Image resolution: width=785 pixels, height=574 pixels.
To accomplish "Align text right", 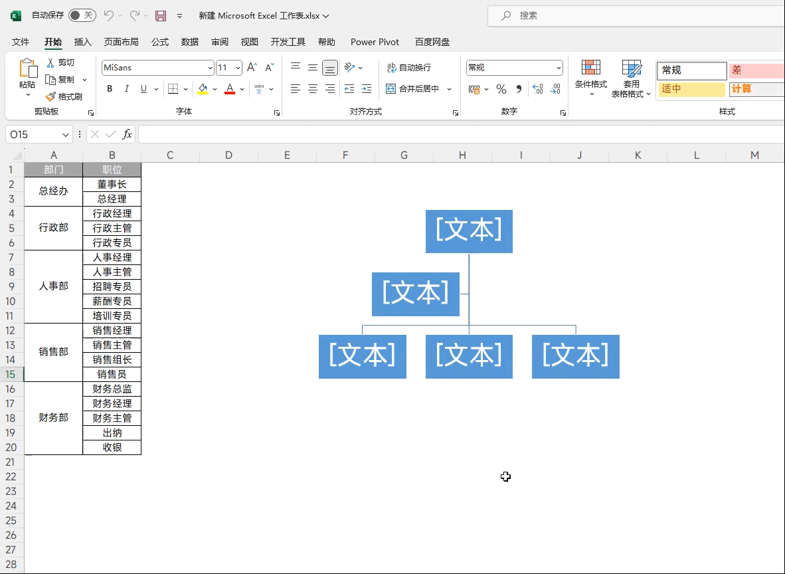I will click(330, 88).
